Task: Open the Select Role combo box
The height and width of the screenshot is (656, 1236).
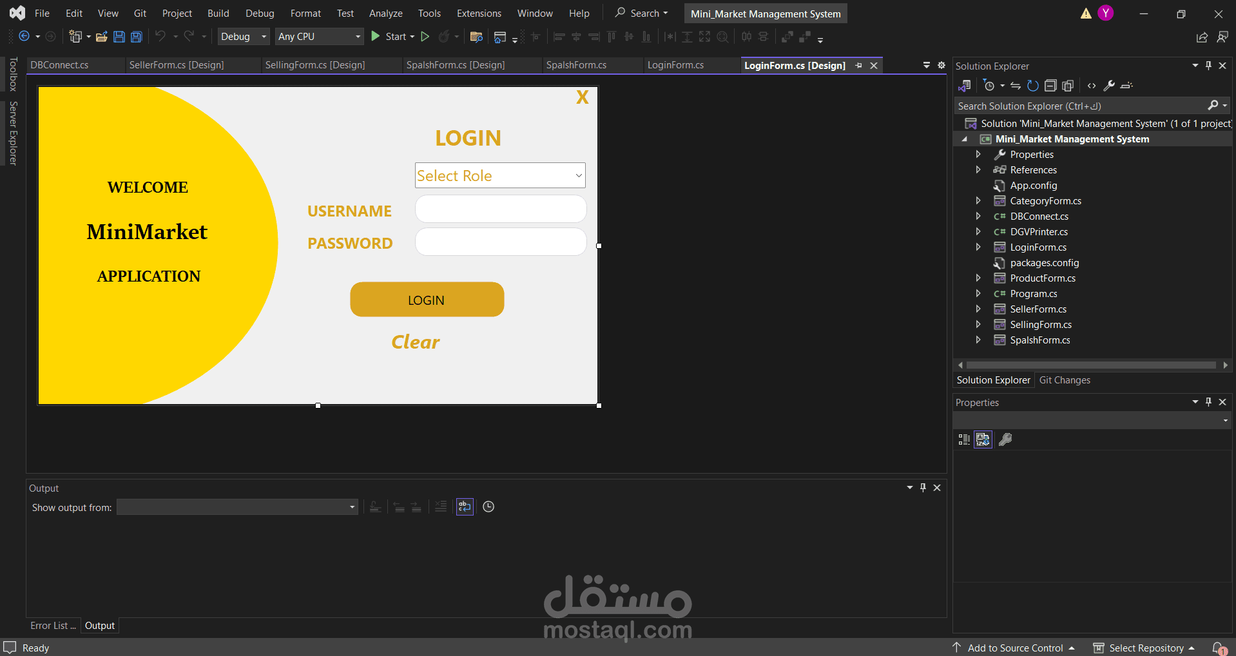Action: tap(578, 175)
